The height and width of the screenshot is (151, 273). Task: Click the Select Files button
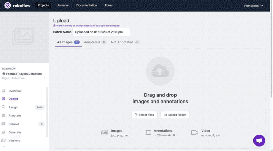point(144,115)
